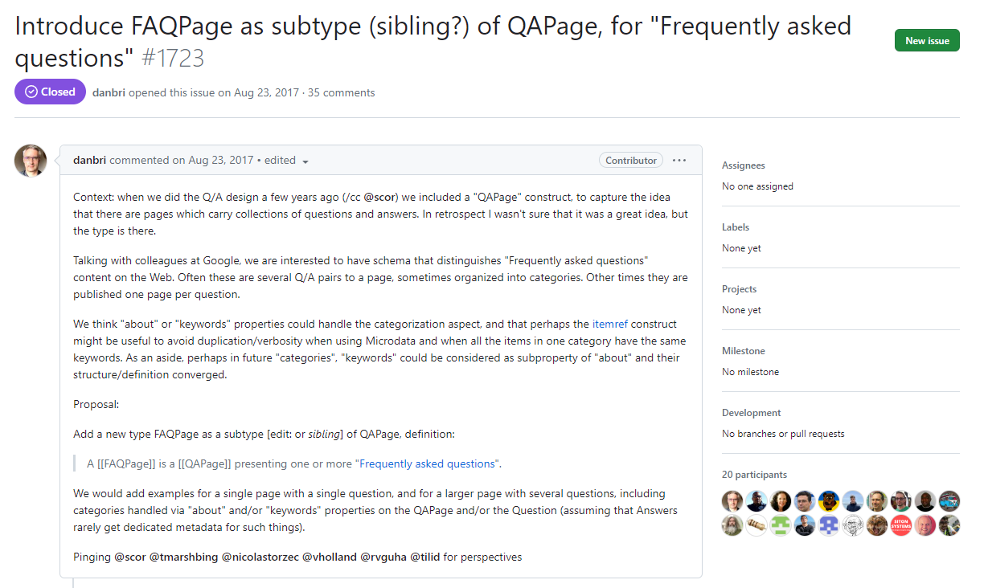Click the danbri name in issue subheader
This screenshot has height=588, width=984.
[109, 92]
